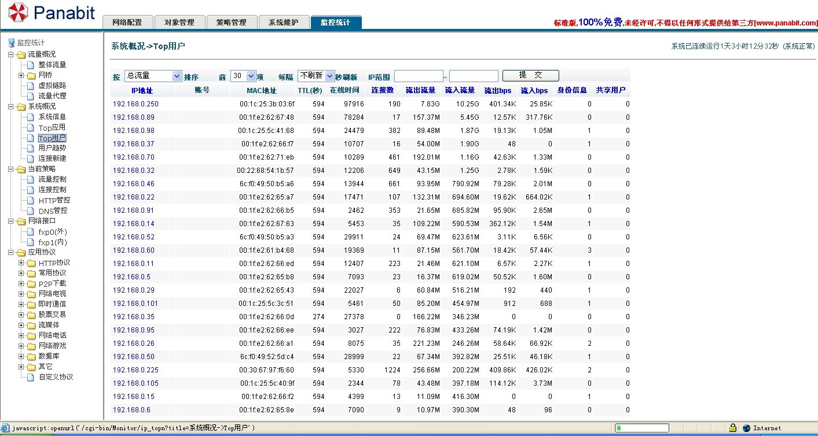Open user 192.168.0.250 details
Image resolution: width=818 pixels, height=436 pixels.
[135, 104]
